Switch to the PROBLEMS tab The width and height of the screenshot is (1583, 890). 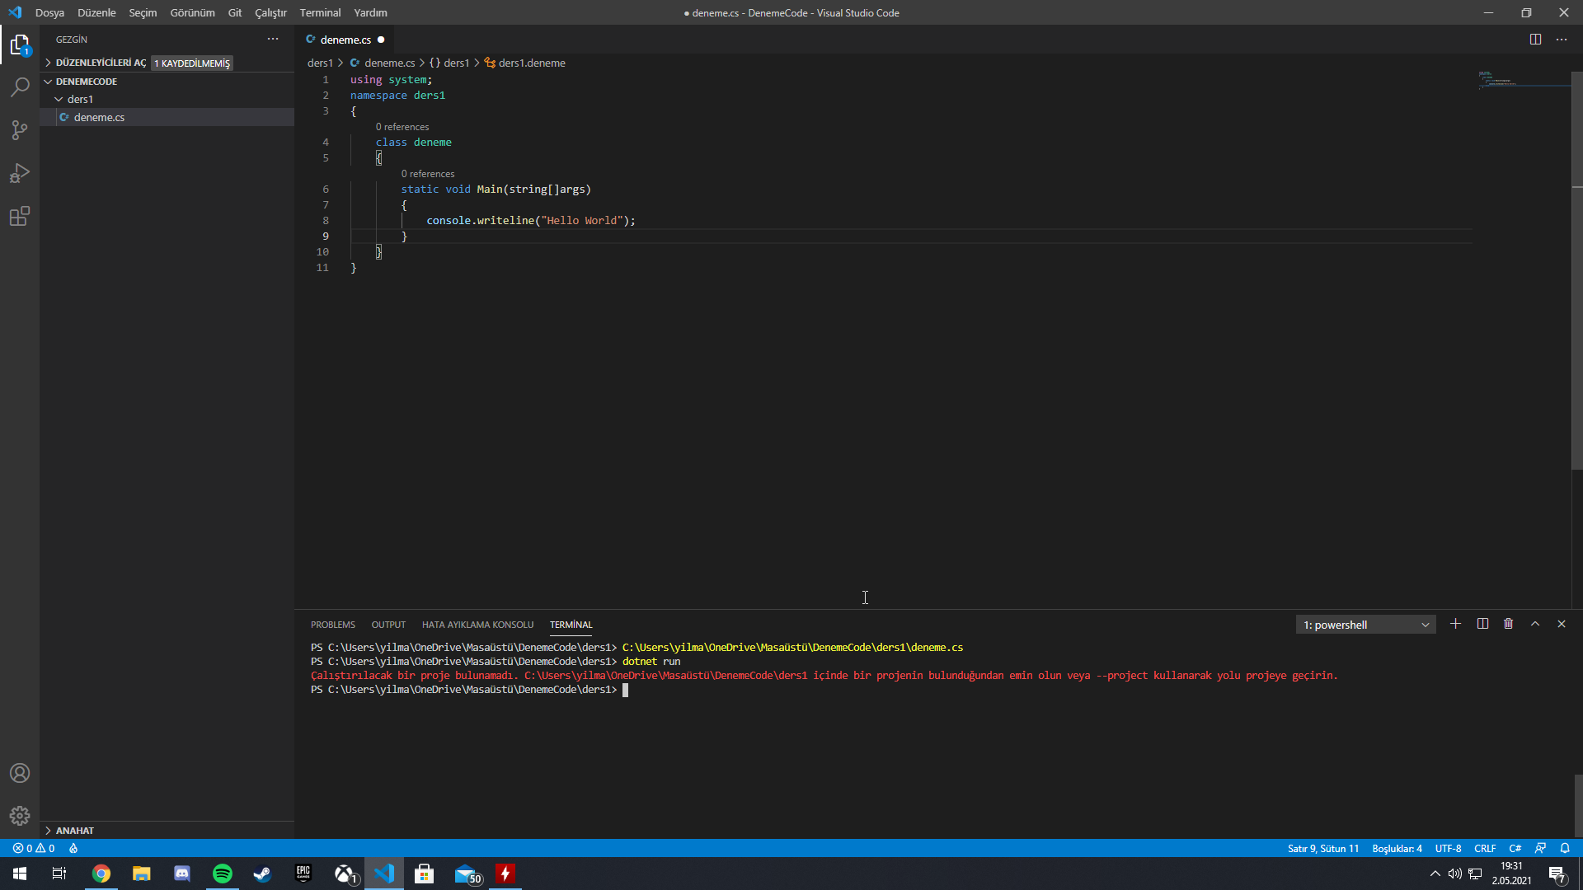(332, 625)
